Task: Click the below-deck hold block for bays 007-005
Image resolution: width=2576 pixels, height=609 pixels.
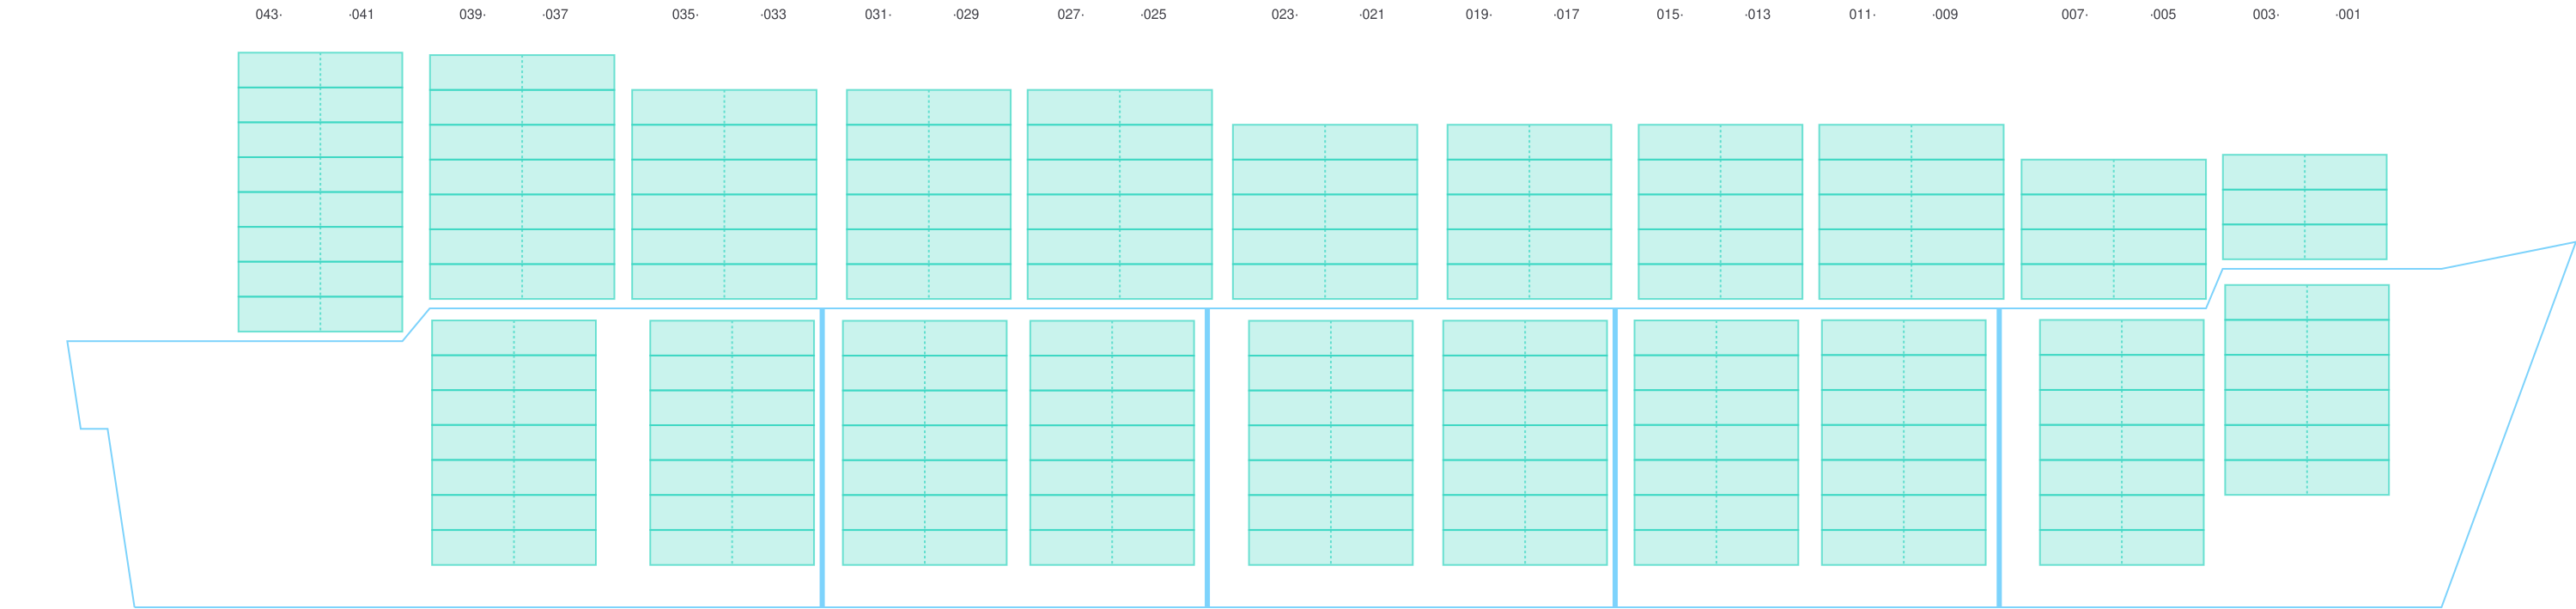Action: tap(2121, 442)
